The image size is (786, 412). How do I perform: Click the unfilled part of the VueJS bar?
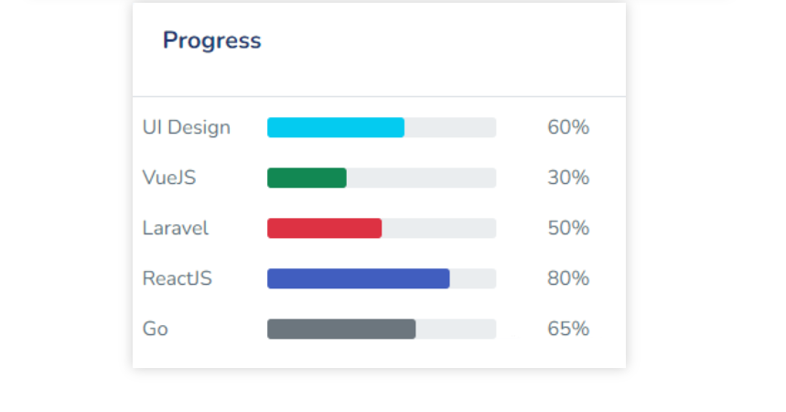pyautogui.click(x=421, y=178)
